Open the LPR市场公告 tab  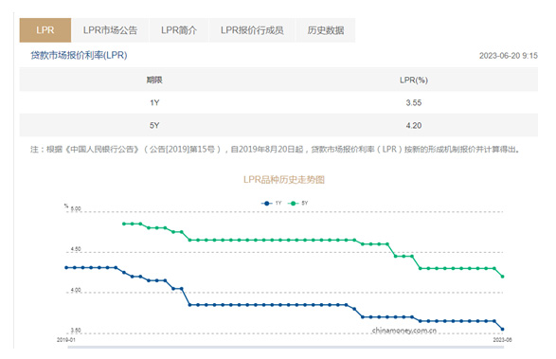[110, 30]
